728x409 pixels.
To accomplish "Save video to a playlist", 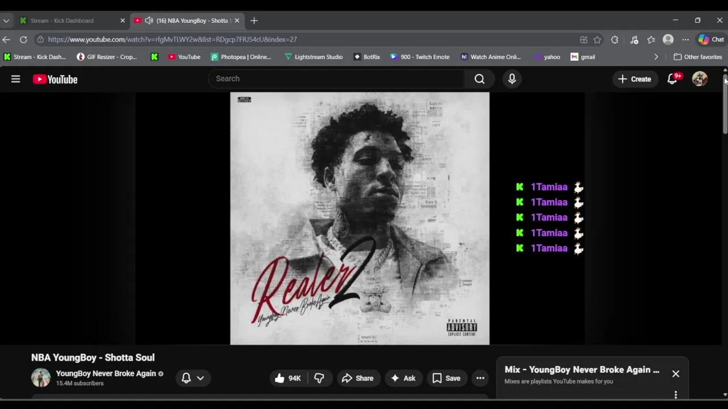I will click(446, 378).
